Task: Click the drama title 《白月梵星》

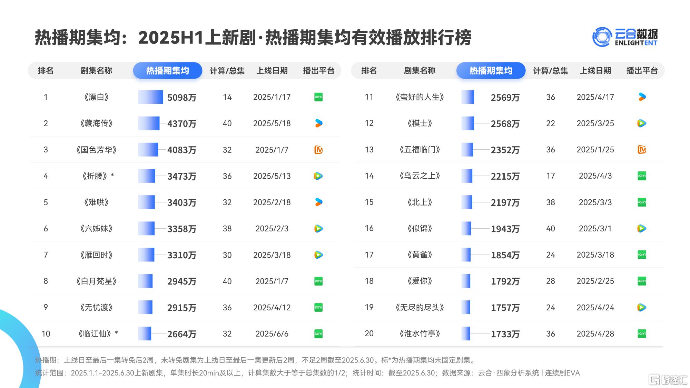Action: 96,281
